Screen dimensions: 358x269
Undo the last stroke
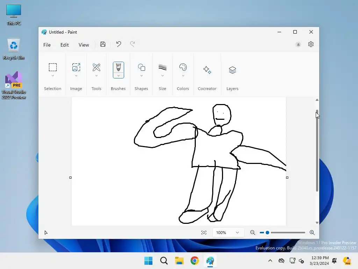point(119,44)
